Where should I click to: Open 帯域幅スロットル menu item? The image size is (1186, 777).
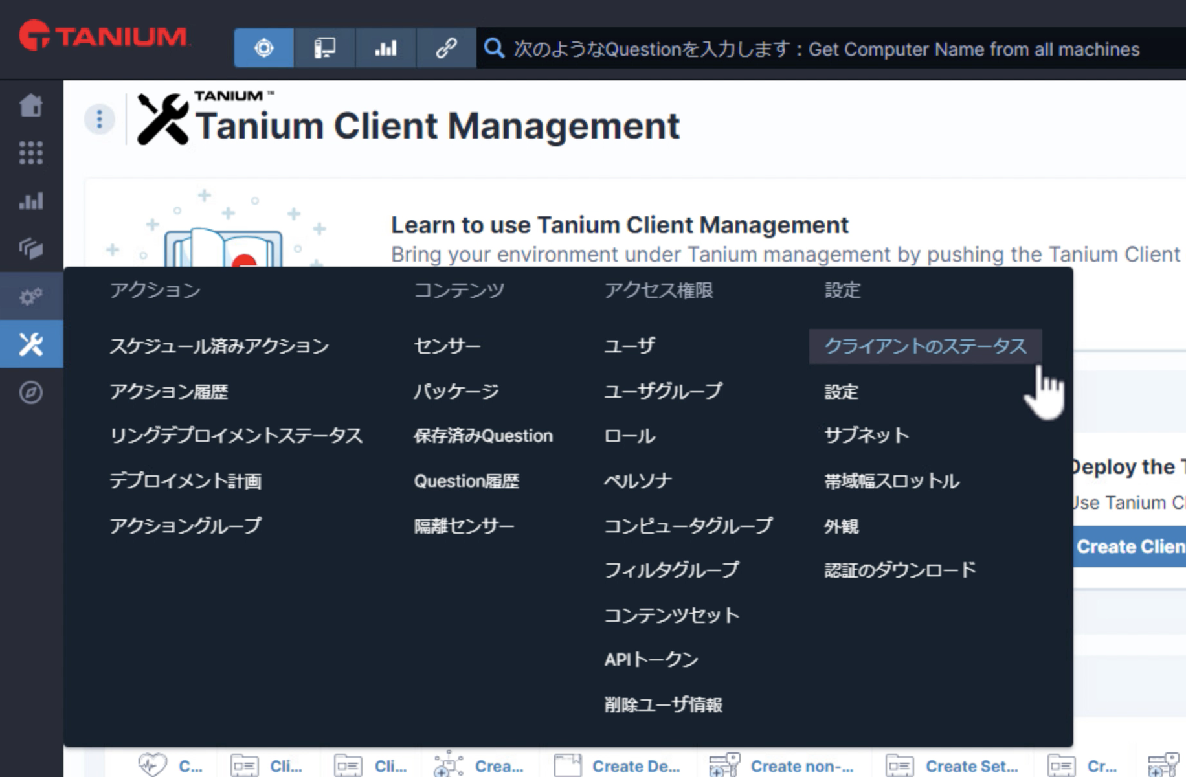click(891, 481)
